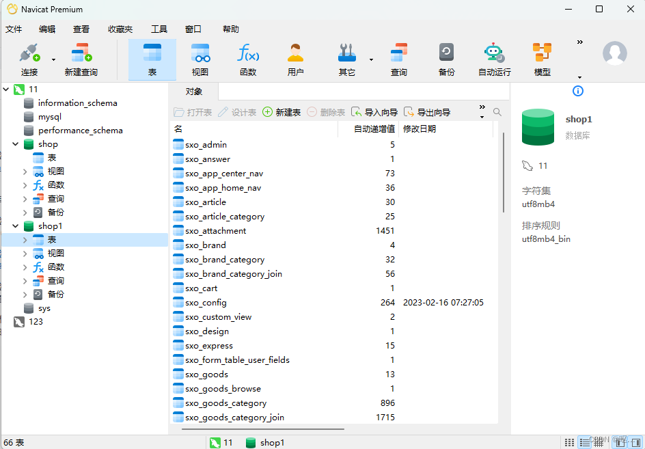Open dropdown arrow next to 连接
The width and height of the screenshot is (645, 449).
53,59
